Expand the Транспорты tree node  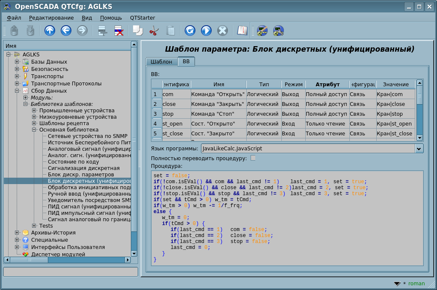point(17,76)
